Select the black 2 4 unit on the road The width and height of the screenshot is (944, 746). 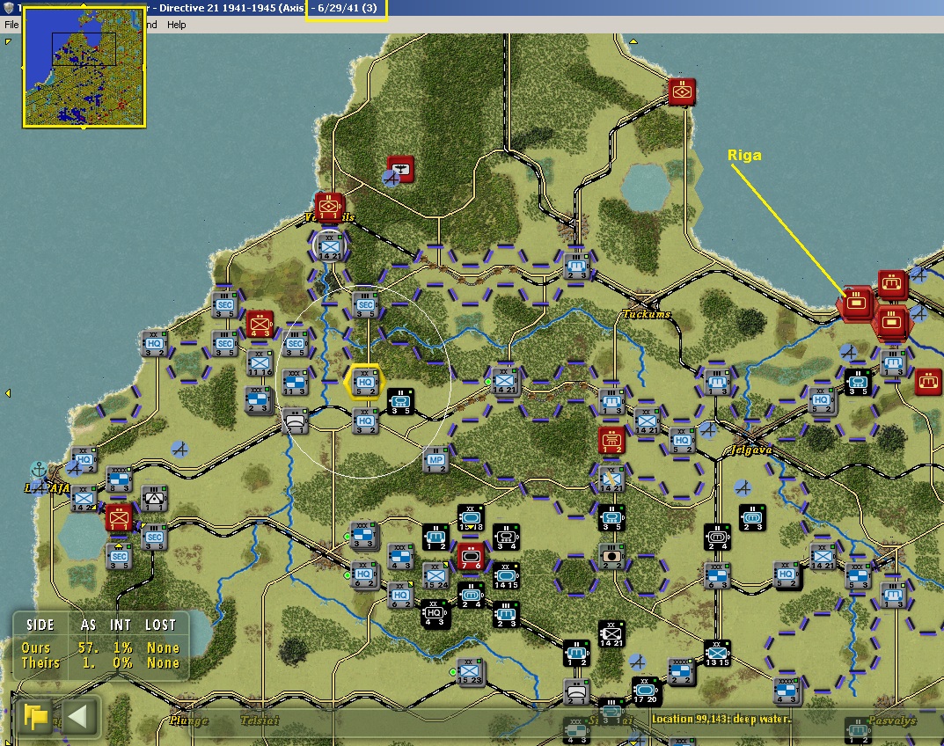coord(717,537)
